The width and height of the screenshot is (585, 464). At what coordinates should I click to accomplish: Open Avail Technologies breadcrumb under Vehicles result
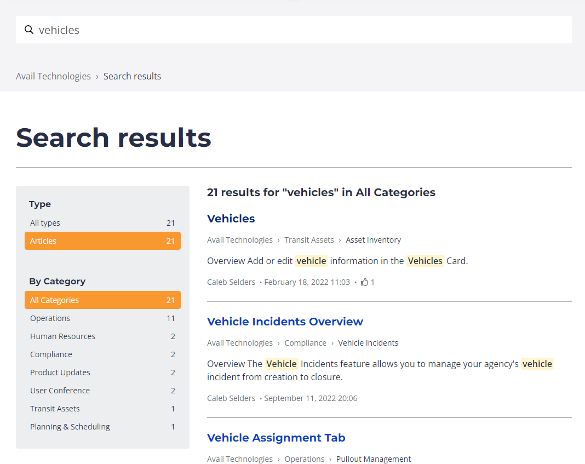pyautogui.click(x=240, y=240)
